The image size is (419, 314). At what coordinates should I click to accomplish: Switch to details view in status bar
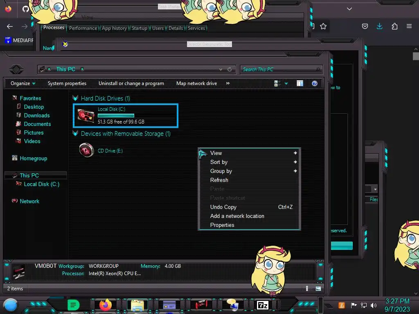pos(308,289)
